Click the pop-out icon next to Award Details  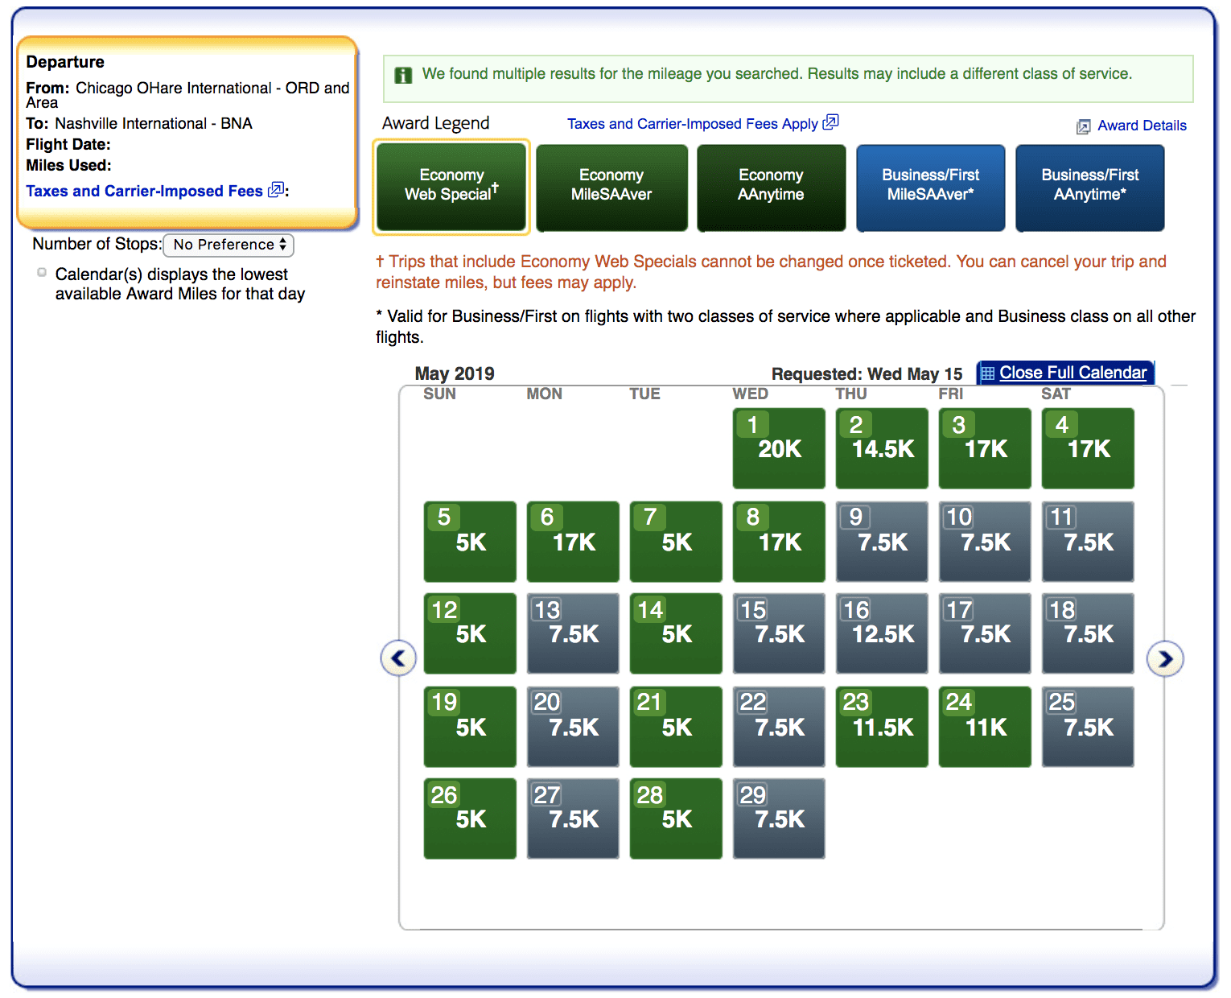click(x=1084, y=126)
